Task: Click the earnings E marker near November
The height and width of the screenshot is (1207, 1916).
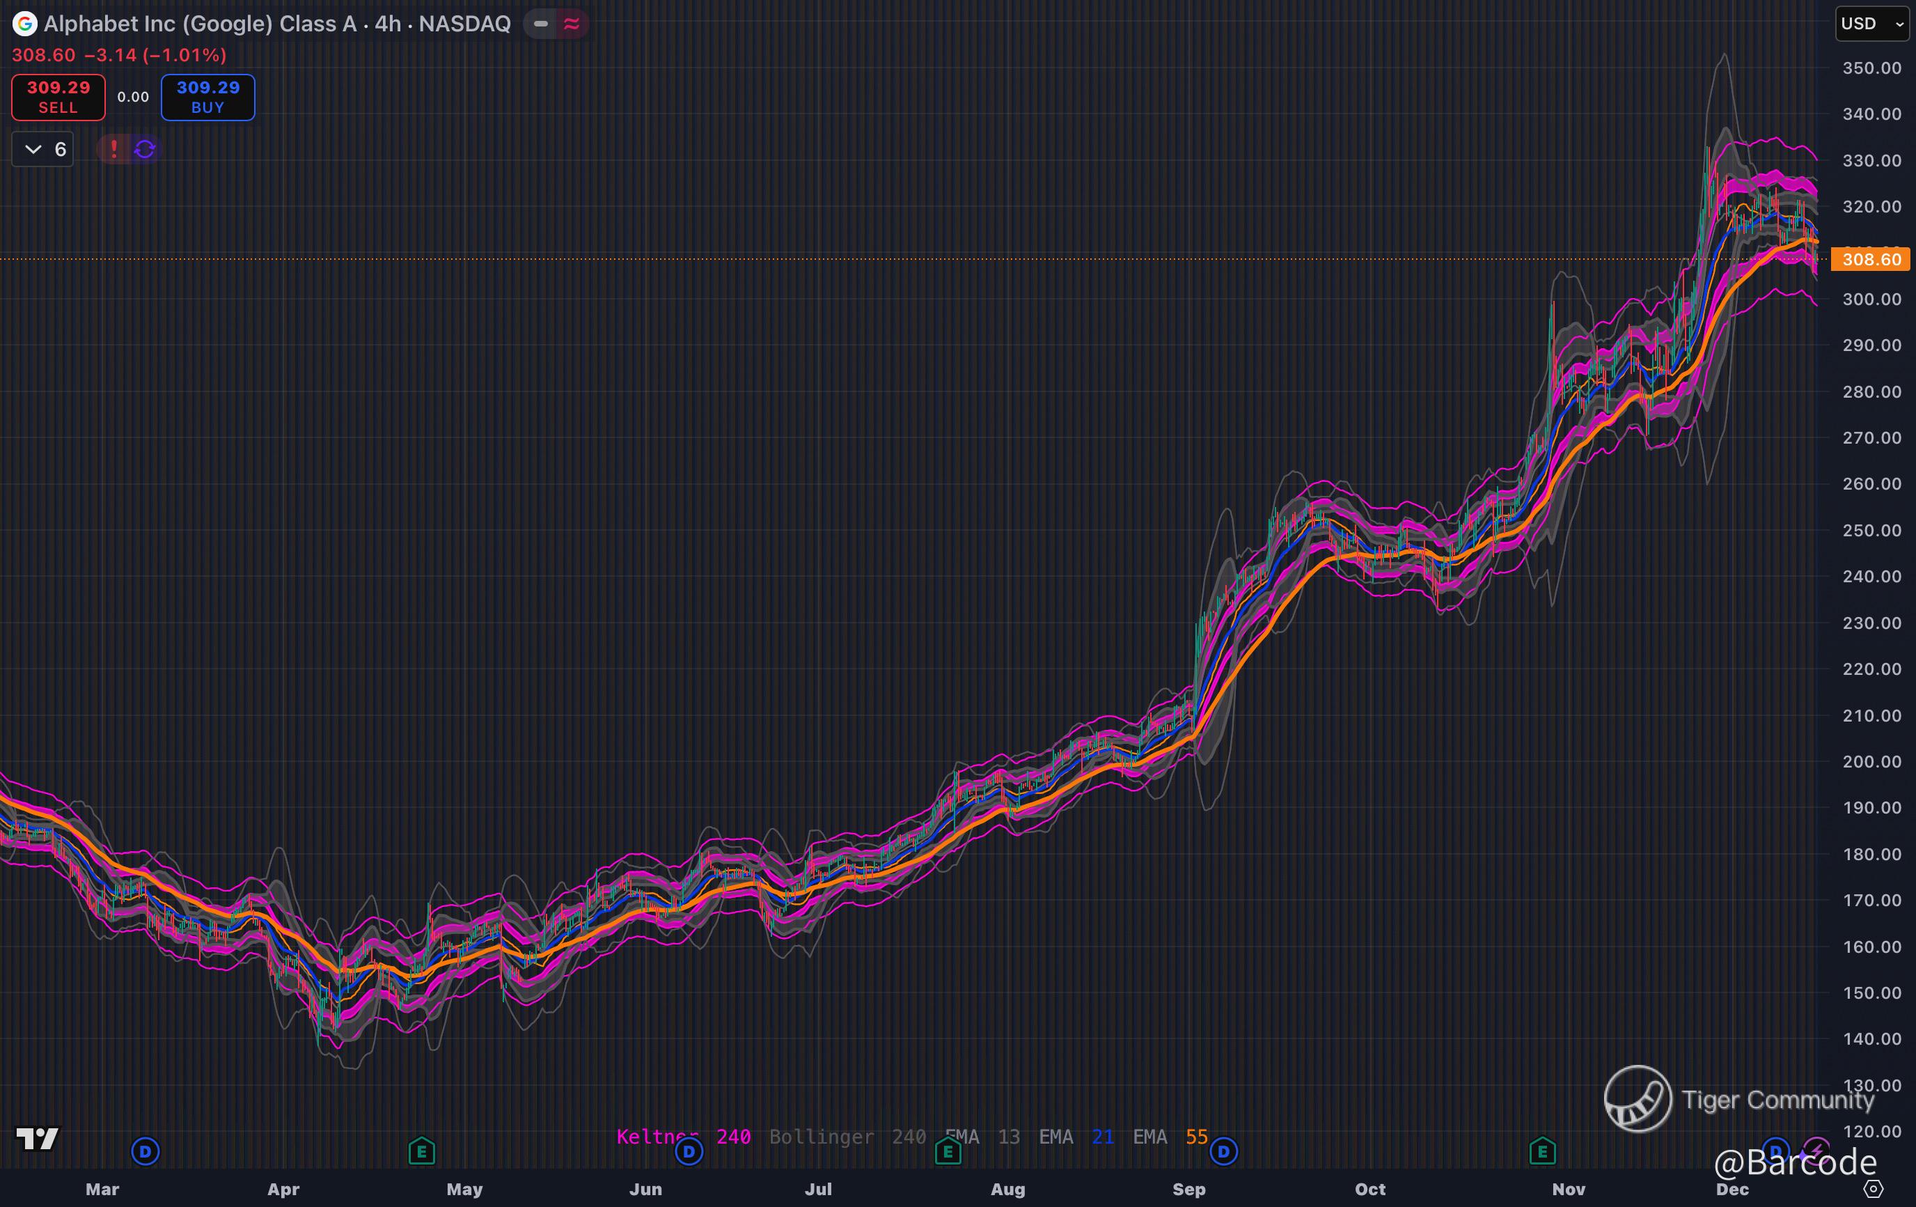Action: click(x=1542, y=1151)
